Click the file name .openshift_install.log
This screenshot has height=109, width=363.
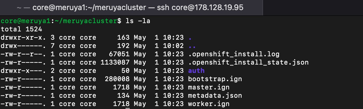[234, 54]
